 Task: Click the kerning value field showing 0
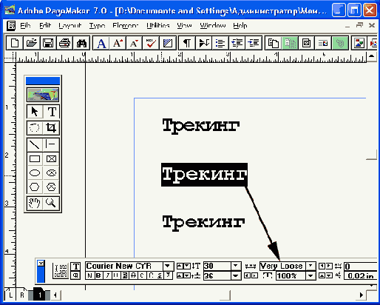coord(361,267)
